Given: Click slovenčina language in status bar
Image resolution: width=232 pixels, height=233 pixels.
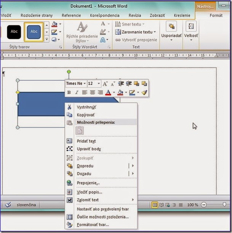Looking at the screenshot, I should 26,205.
